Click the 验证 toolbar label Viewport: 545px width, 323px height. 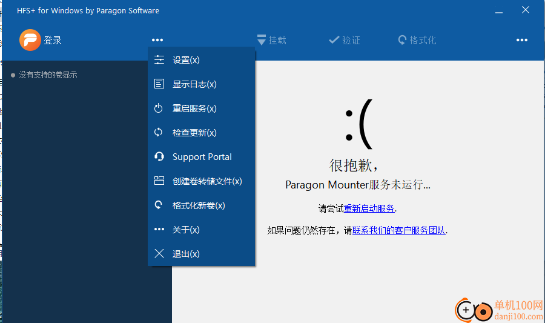351,41
